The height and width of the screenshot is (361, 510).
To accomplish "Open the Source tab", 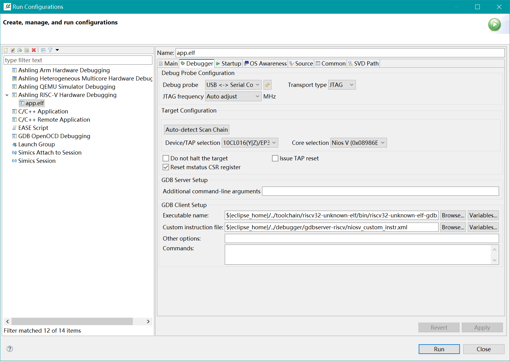I will tap(301, 63).
